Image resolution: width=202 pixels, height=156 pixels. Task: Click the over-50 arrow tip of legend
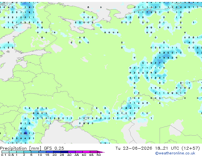pos(101,152)
